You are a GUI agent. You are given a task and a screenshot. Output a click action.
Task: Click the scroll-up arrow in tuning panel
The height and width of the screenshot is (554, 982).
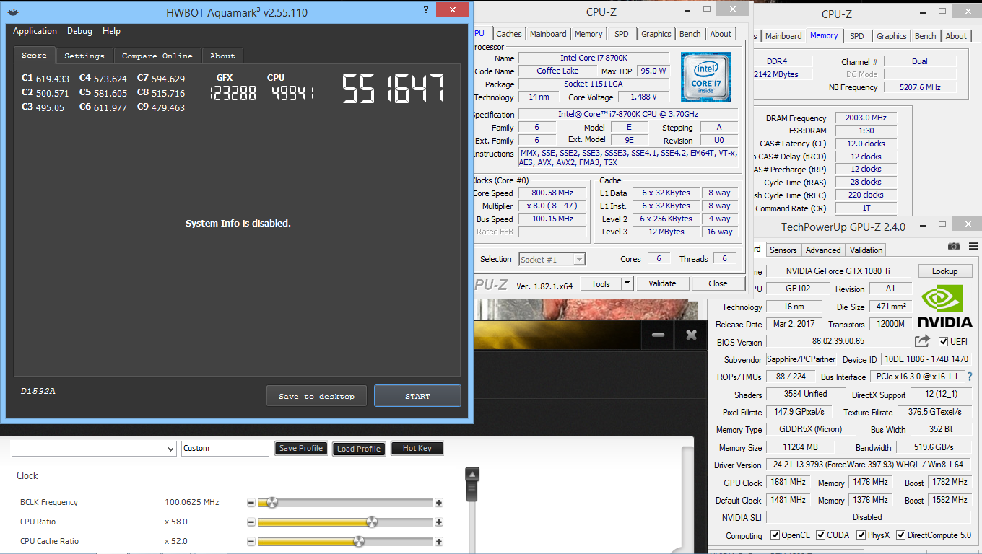click(x=472, y=475)
